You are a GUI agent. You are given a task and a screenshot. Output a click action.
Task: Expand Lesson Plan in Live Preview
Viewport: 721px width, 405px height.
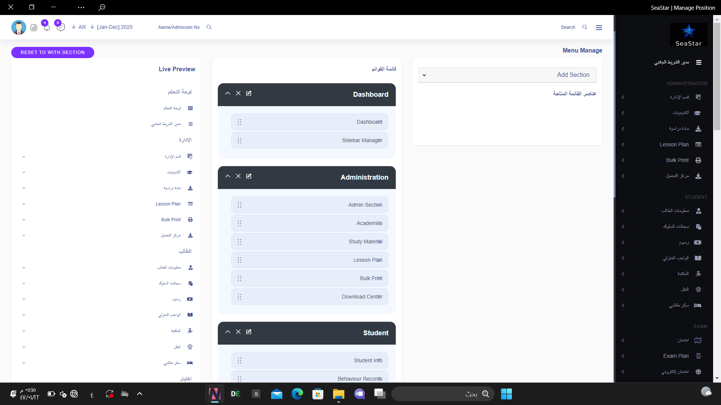pos(24,204)
